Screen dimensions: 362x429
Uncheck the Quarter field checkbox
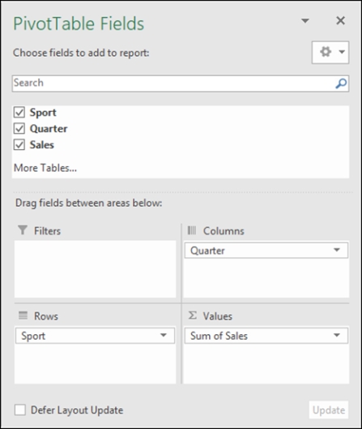[19, 128]
